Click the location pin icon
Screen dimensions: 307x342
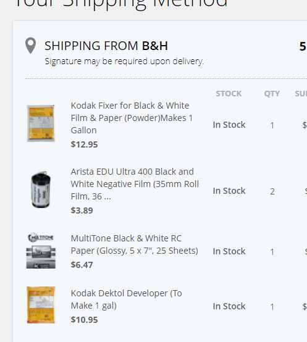[x=30, y=46]
